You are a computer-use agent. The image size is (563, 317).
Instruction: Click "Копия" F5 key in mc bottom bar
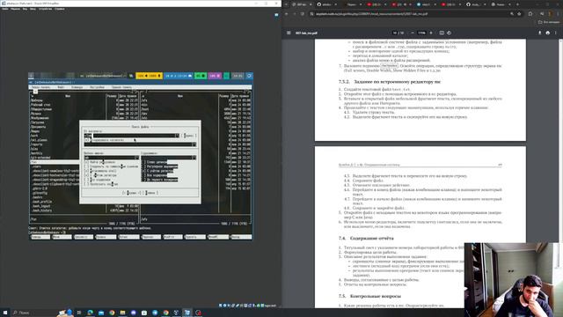coord(128,237)
